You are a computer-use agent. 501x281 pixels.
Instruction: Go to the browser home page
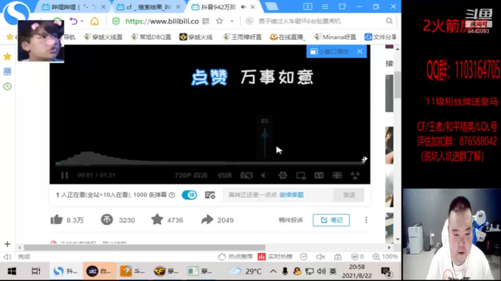tap(95, 21)
